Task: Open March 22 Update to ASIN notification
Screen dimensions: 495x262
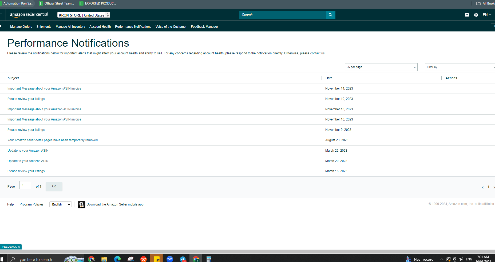Action: coord(28,151)
